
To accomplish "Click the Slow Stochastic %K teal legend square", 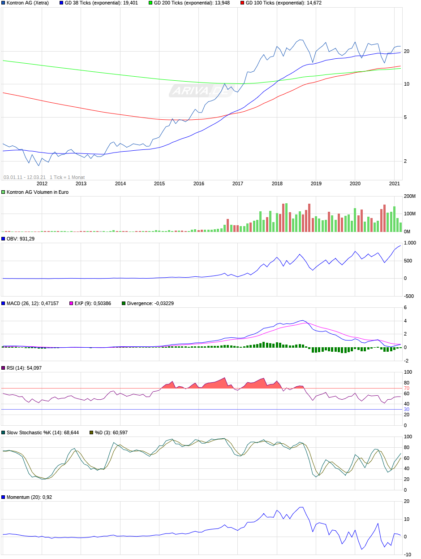I will click(3, 432).
